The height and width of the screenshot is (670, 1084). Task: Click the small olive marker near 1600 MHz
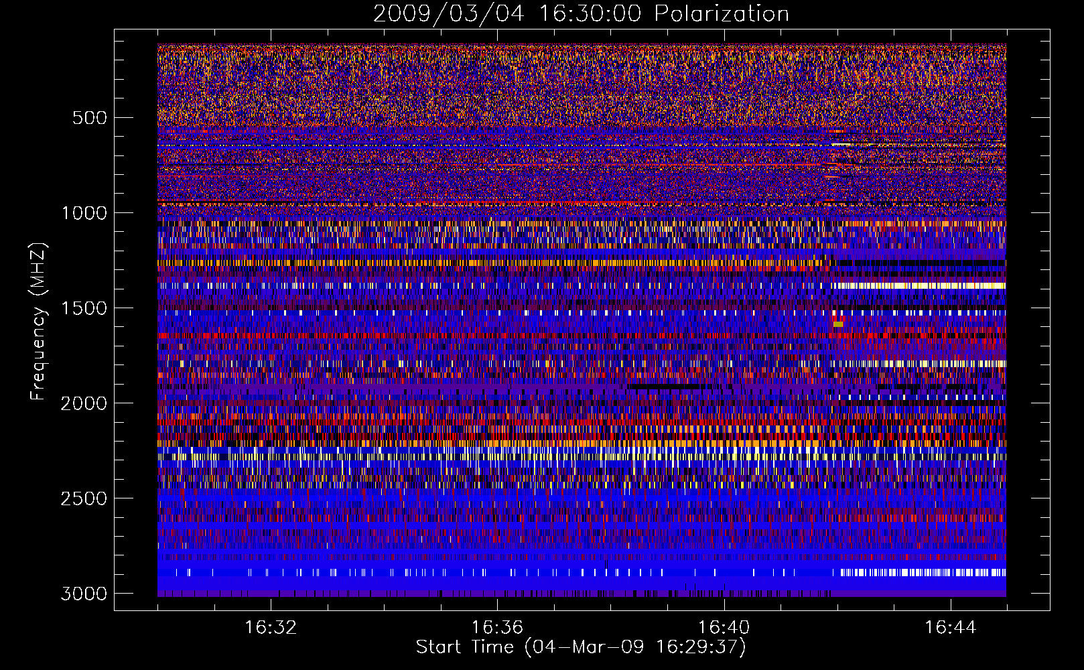838,324
